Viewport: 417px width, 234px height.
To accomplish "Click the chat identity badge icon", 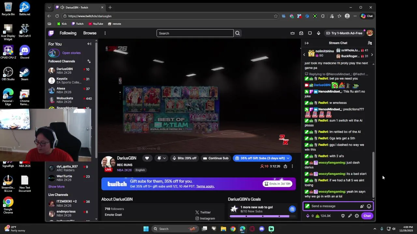I will (x=307, y=206).
